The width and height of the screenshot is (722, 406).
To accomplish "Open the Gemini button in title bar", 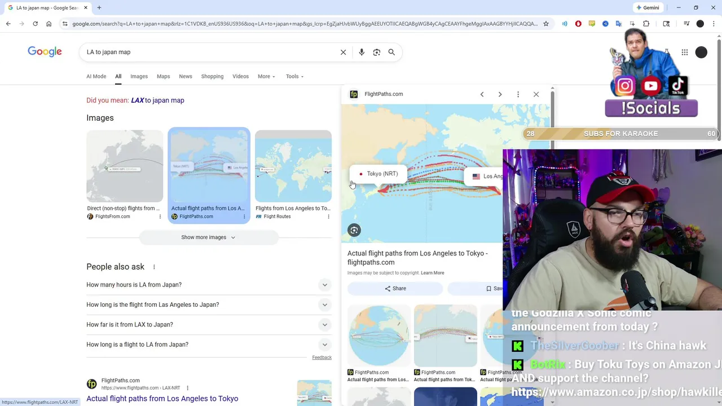I will click(648, 8).
